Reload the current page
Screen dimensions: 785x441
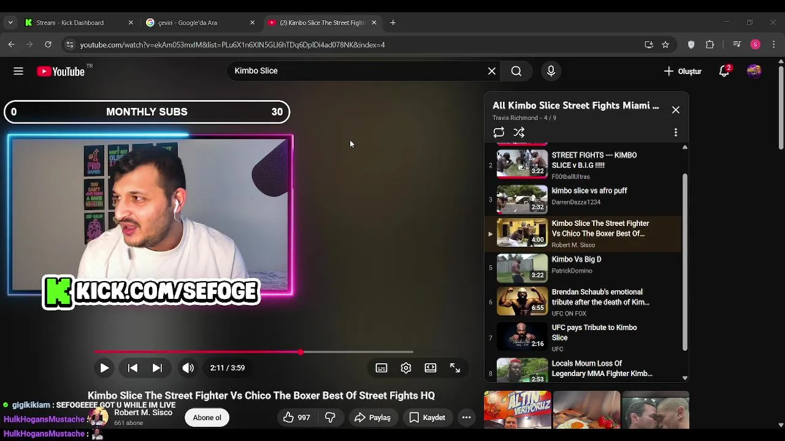[48, 44]
